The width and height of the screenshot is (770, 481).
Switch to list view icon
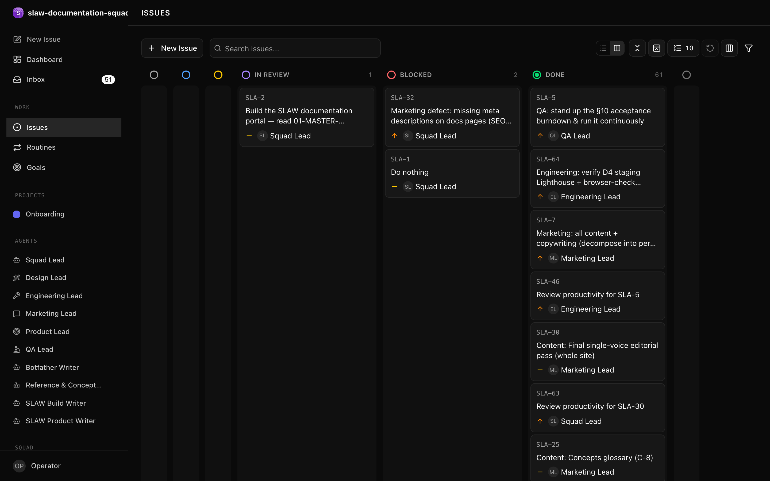(x=603, y=48)
